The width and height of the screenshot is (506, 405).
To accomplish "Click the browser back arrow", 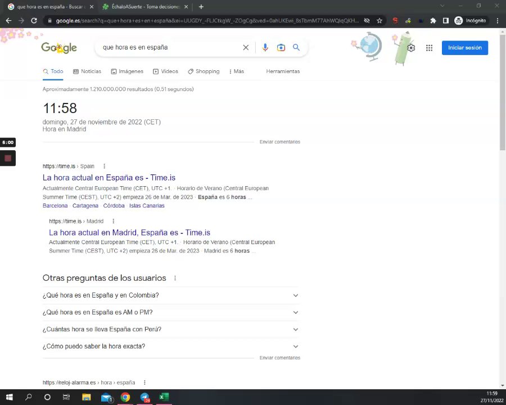I will click(x=8, y=21).
